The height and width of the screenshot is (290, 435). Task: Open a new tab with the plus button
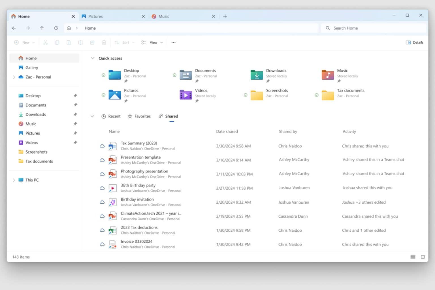coord(225,16)
